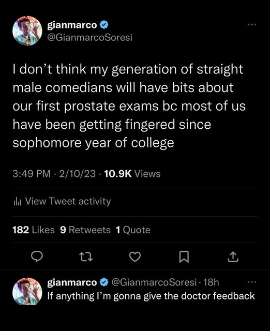Open reply text about doctor feedback
Image resolution: width=270 pixels, height=331 pixels.
[x=151, y=296]
